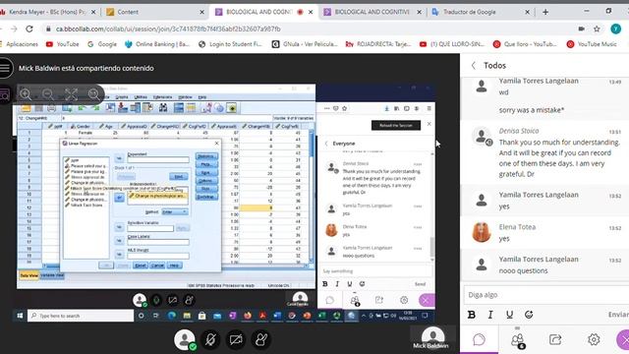Open the YouTube Music bookmark

point(592,44)
